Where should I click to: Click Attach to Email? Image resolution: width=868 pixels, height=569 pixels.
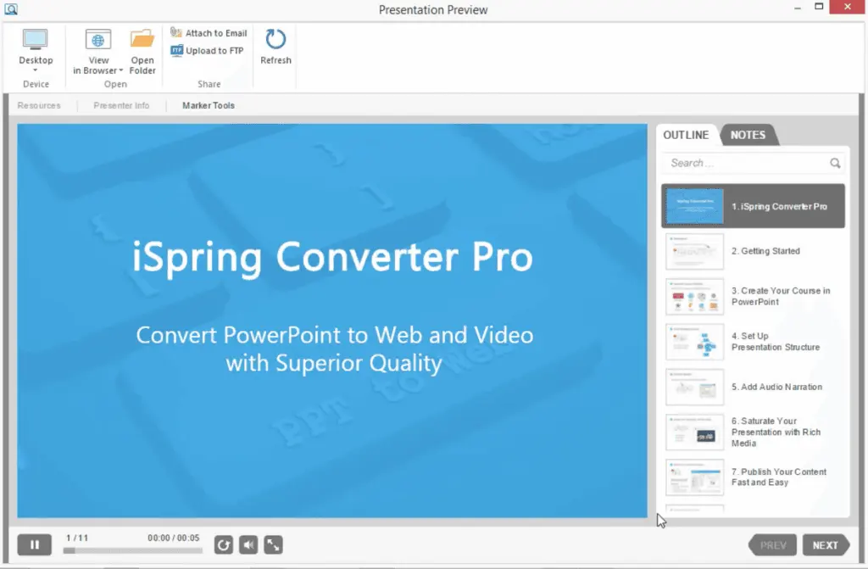coord(209,33)
